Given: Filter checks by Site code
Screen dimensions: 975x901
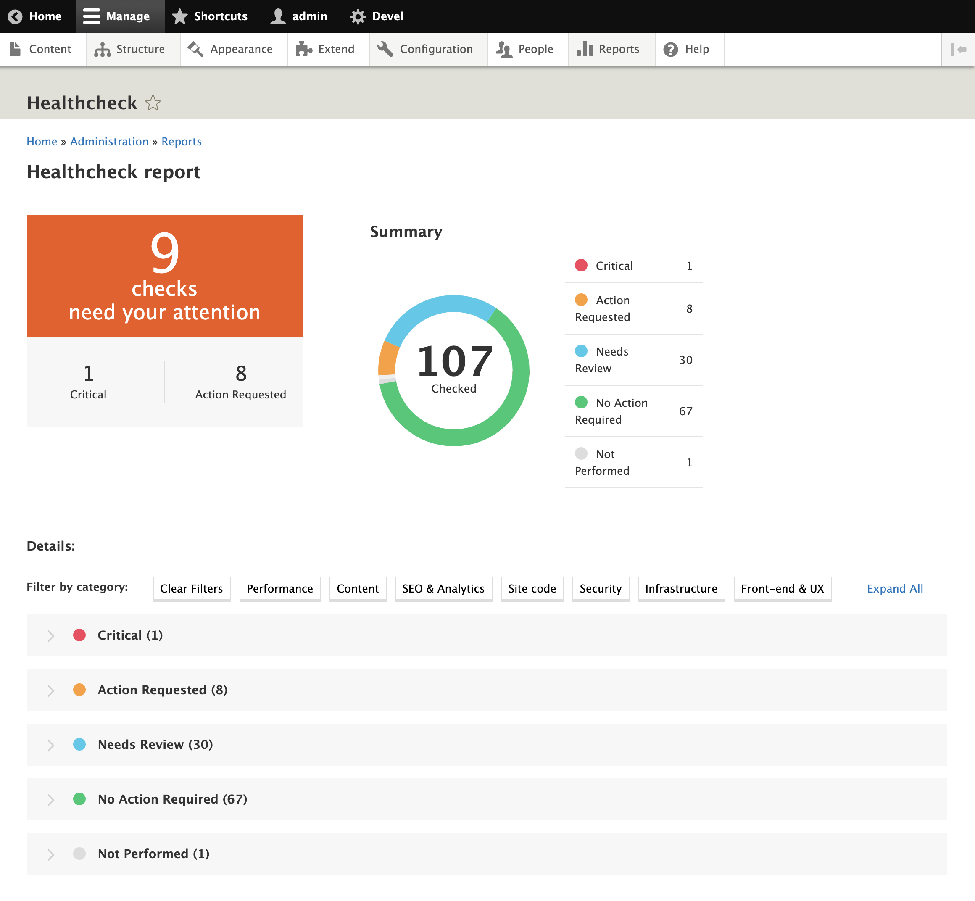Looking at the screenshot, I should click(x=532, y=588).
